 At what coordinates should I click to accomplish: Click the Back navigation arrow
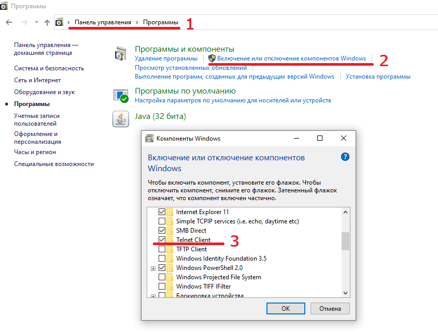9,22
